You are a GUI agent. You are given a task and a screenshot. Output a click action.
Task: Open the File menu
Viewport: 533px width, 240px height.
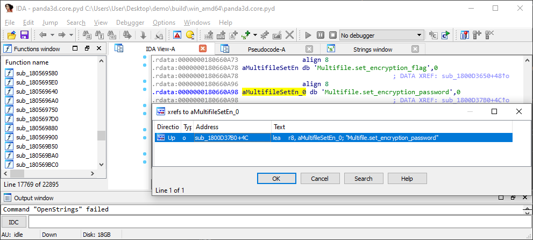(10, 23)
